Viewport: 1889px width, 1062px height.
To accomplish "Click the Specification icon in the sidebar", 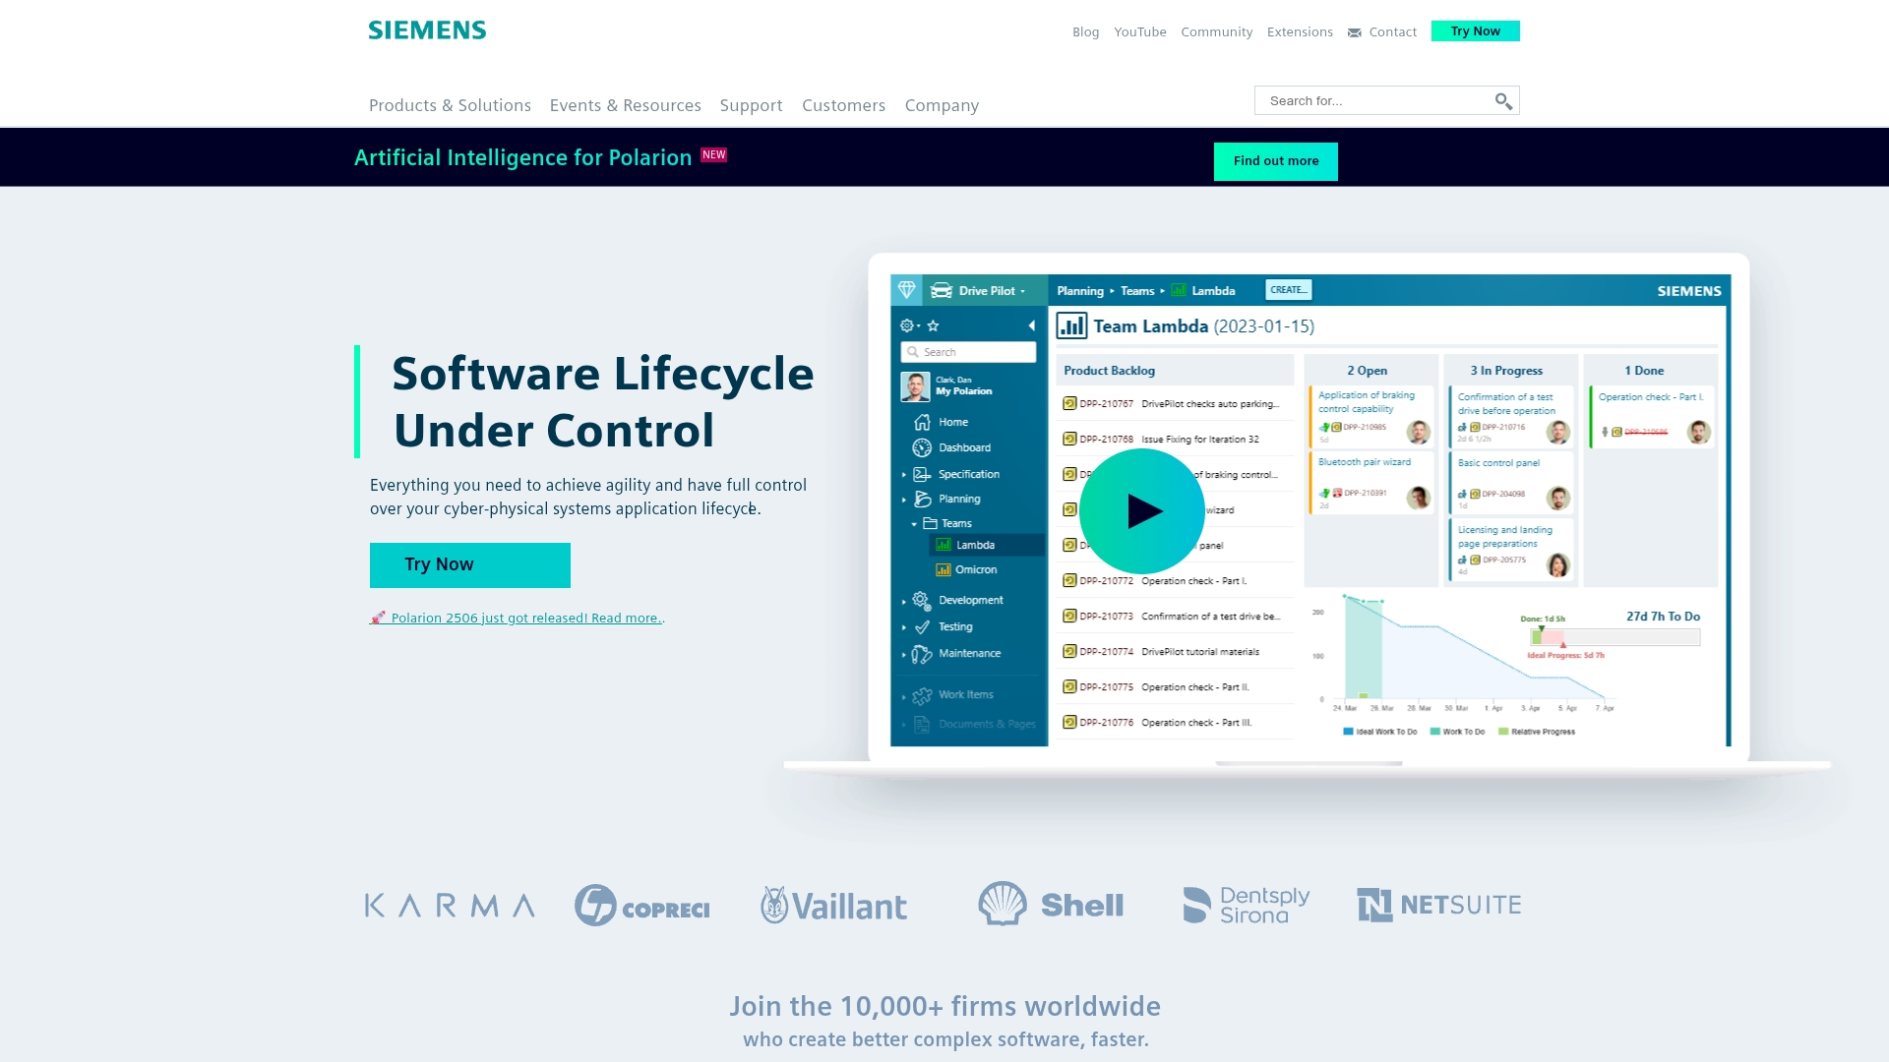I will (922, 473).
